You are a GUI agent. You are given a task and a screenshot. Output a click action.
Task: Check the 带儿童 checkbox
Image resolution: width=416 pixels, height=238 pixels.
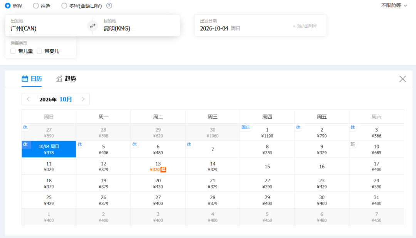click(13, 51)
